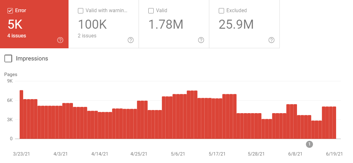Image resolution: width=353 pixels, height=163 pixels.
Task: Untick the Error checkbox
Action: tap(10, 11)
